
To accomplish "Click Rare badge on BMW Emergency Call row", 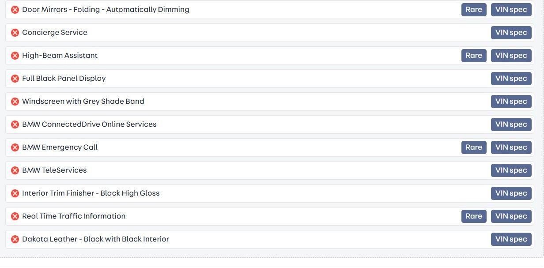I will [474, 147].
